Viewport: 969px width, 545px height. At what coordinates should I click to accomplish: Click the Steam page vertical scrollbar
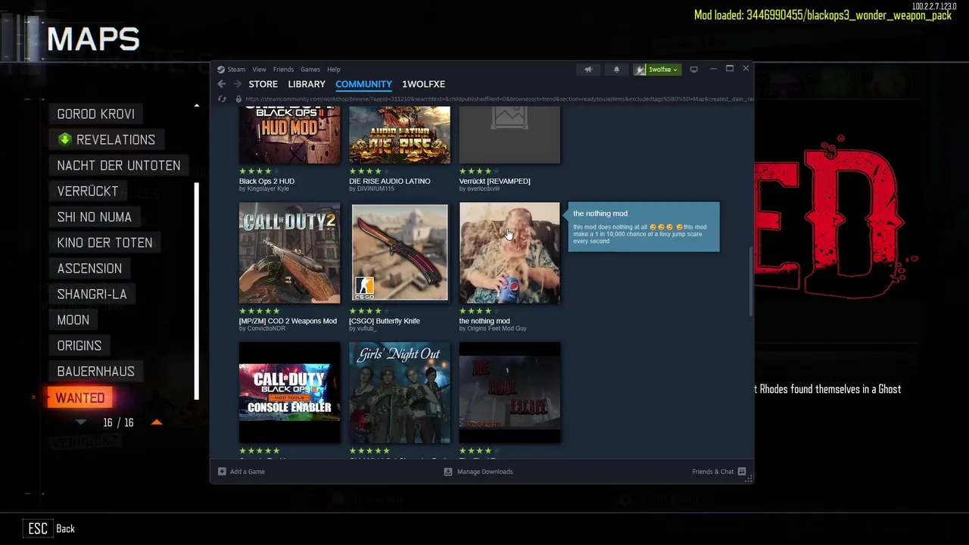[x=750, y=282]
